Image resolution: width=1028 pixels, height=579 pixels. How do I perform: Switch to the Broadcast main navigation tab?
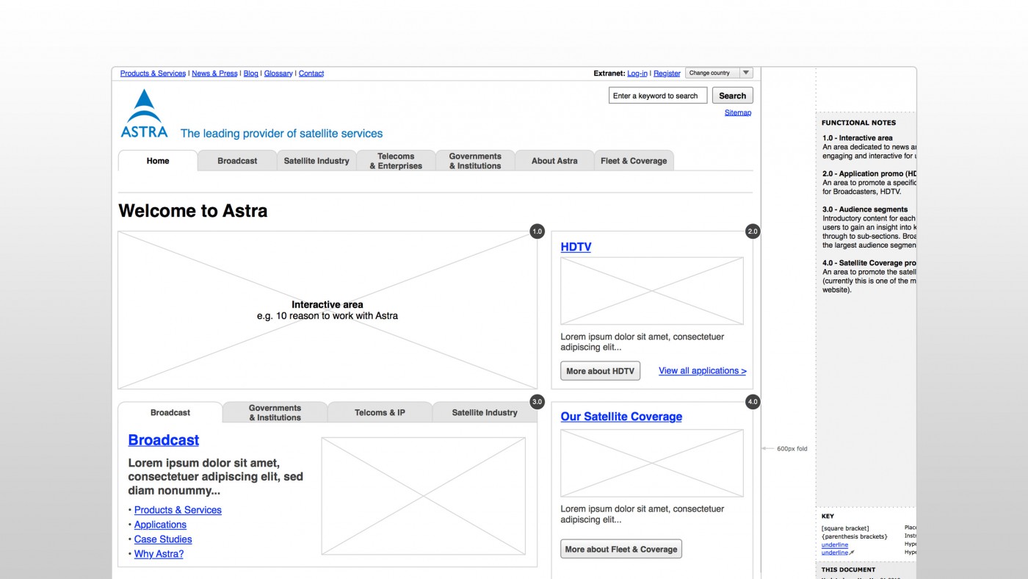(237, 161)
